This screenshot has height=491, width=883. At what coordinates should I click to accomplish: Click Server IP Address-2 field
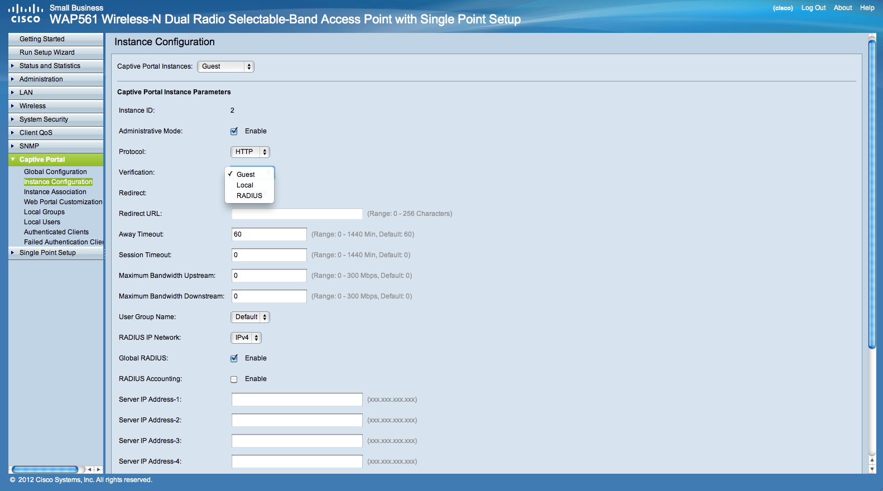pos(297,420)
